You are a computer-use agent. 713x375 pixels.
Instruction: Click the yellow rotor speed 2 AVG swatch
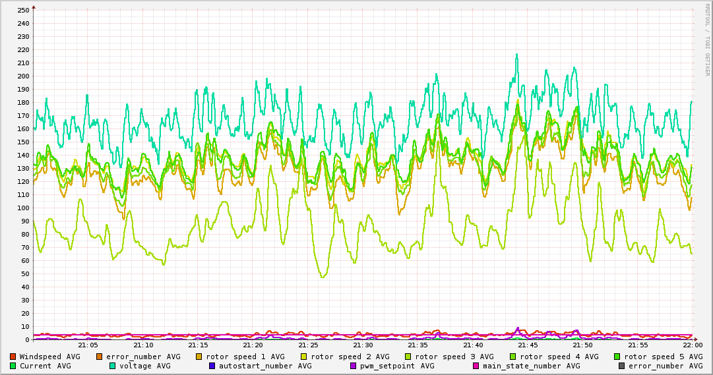click(304, 357)
